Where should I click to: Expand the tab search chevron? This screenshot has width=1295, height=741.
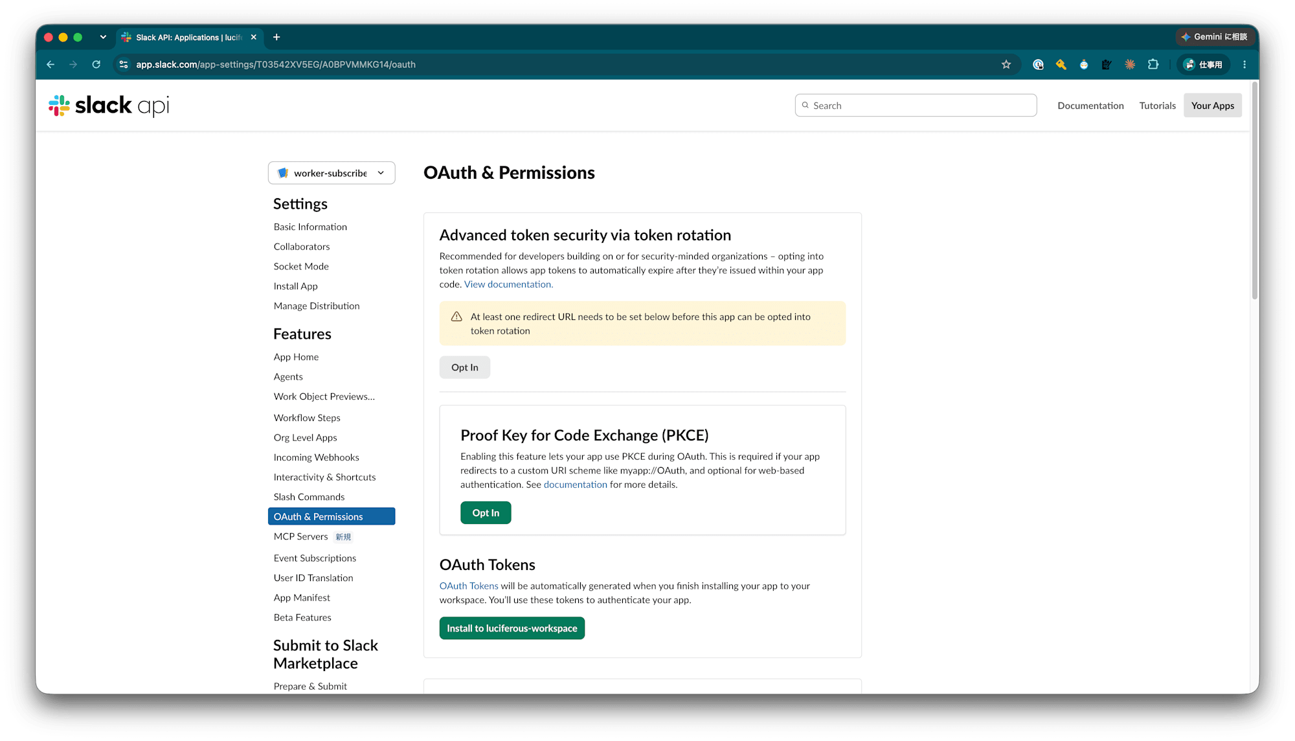103,38
